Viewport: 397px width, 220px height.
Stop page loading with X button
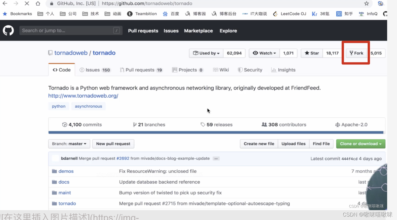27,3
